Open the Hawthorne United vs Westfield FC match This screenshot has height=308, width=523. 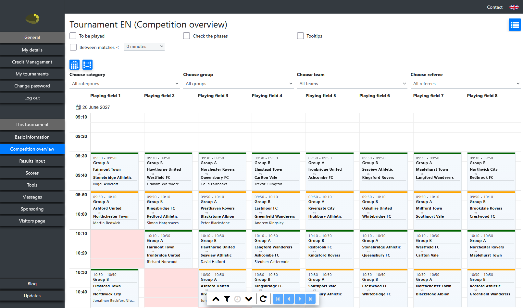pos(168,171)
